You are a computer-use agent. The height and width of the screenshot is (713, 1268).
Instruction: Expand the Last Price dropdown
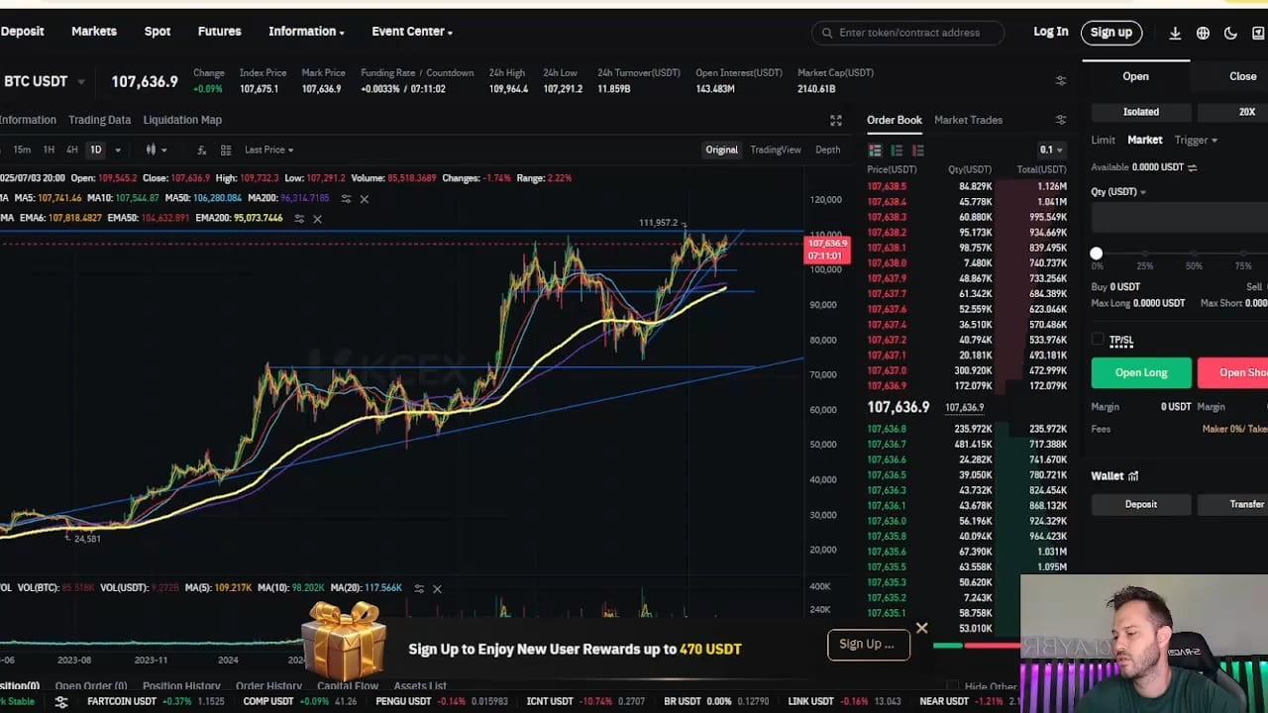(x=268, y=150)
